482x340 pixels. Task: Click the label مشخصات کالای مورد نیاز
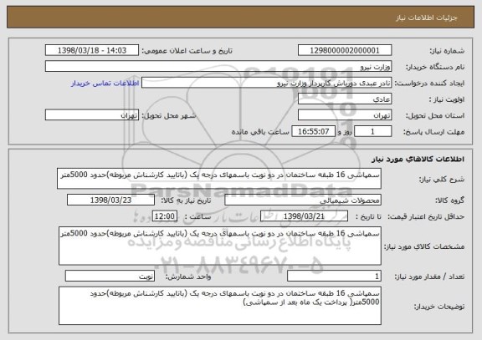click(424, 246)
